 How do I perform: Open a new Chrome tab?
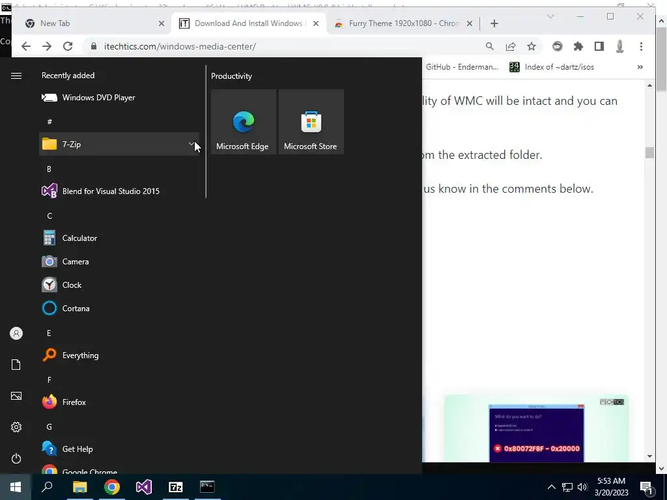pyautogui.click(x=494, y=24)
